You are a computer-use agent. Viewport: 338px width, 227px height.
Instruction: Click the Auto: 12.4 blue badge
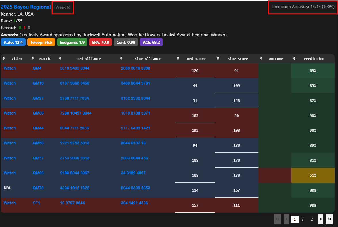(13, 42)
